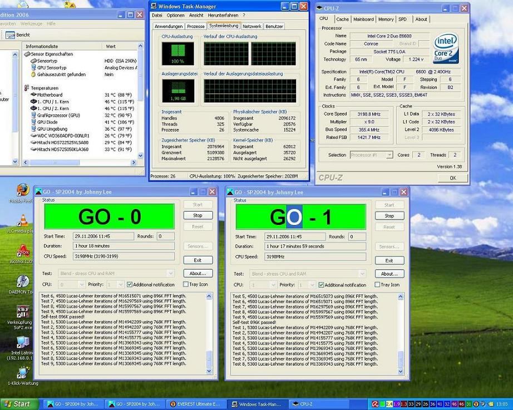Image resolution: width=513 pixels, height=410 pixels.
Task: Open the CPU dropdown in GO - 1 window
Action: 273,285
